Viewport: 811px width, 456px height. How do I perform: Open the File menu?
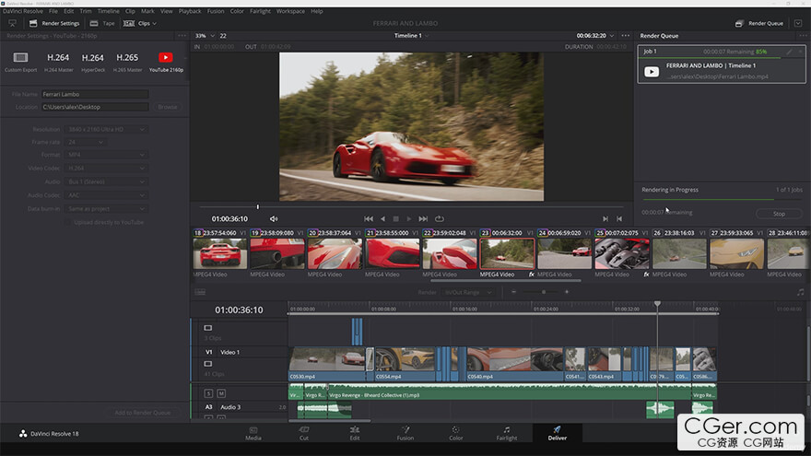pyautogui.click(x=53, y=11)
